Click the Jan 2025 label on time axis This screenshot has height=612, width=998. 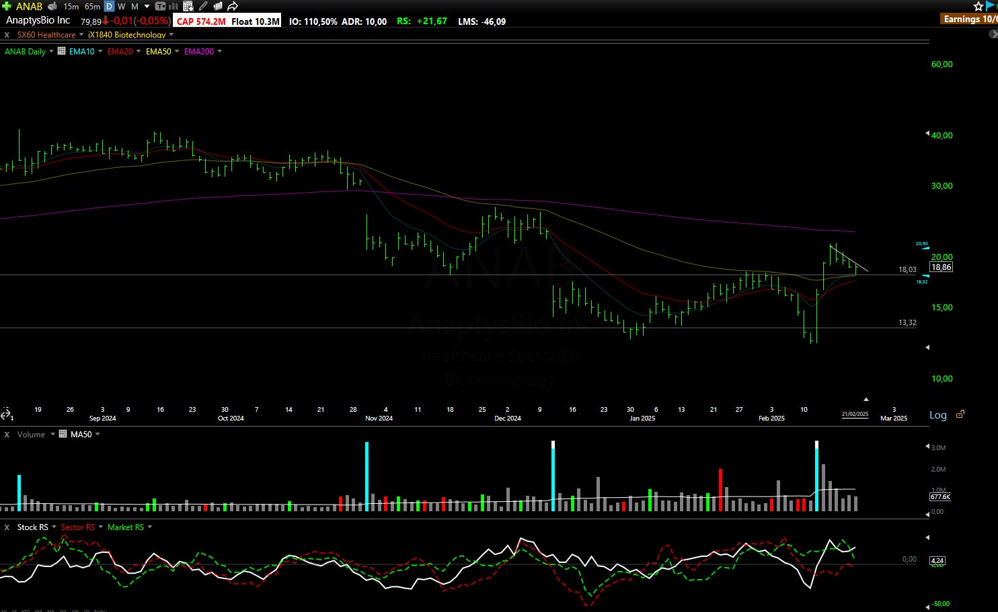[642, 418]
